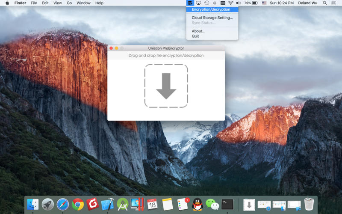Image resolution: width=342 pixels, height=214 pixels.
Task: Open the Trash in the Dock
Action: point(309,204)
